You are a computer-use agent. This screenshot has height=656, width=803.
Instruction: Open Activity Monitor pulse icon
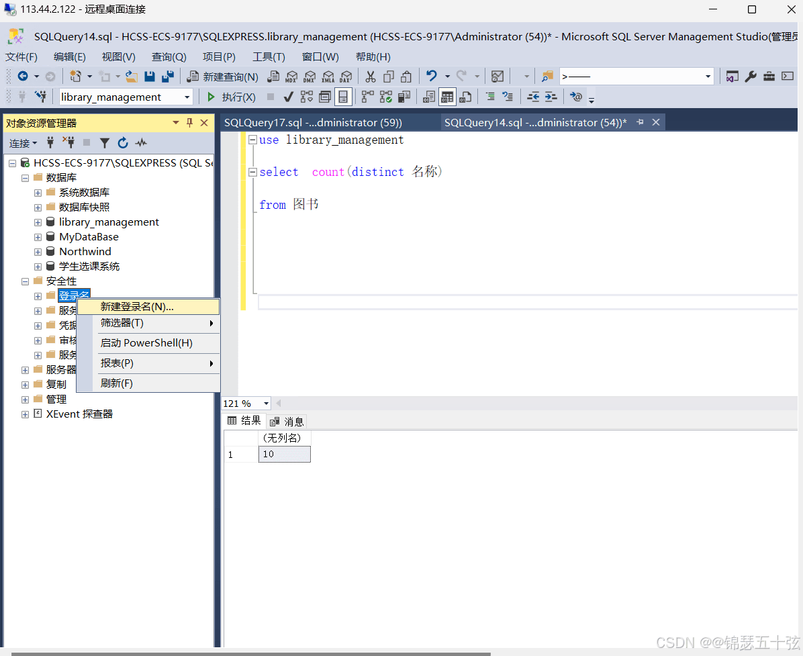point(141,143)
